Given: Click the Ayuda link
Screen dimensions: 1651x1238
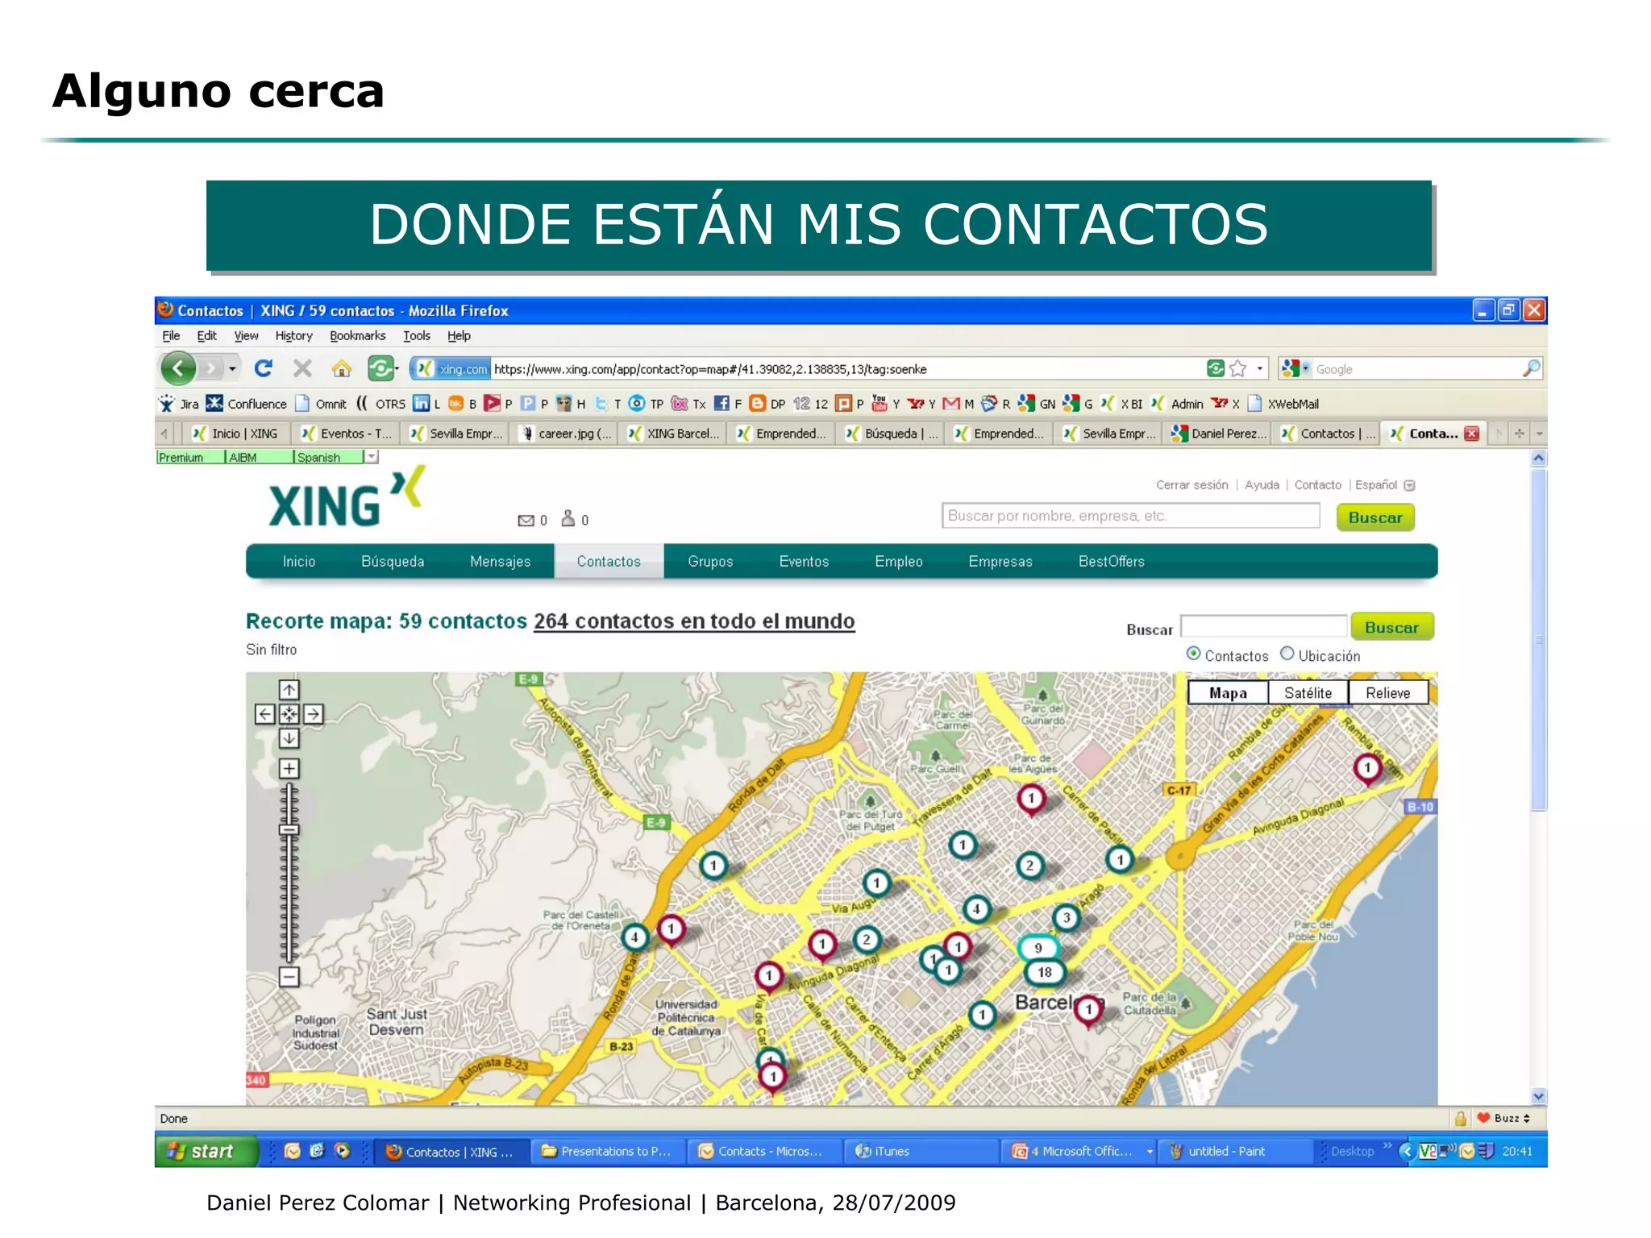Looking at the screenshot, I should tap(1262, 485).
